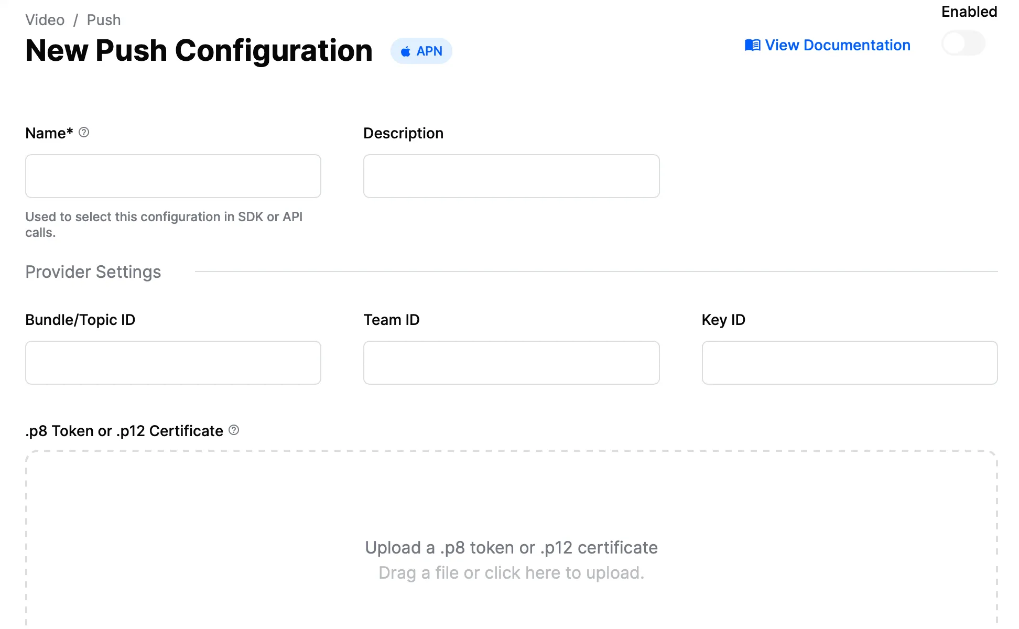Enable the push configuration toggle
The width and height of the screenshot is (1019, 629).
[x=963, y=44]
